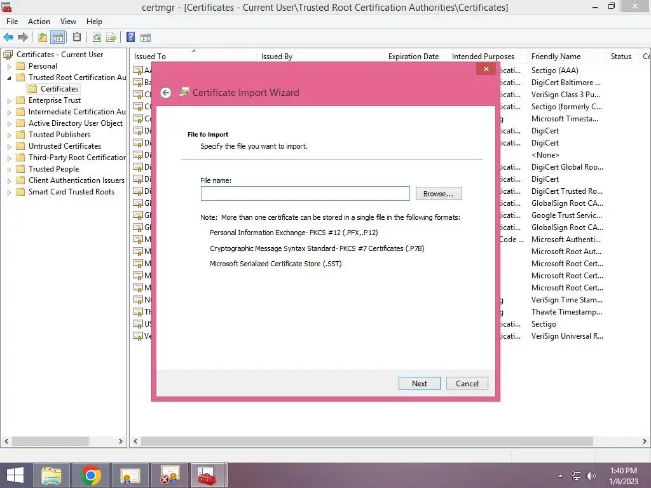651x488 pixels.
Task: Open the Help menu
Action: pyautogui.click(x=94, y=22)
